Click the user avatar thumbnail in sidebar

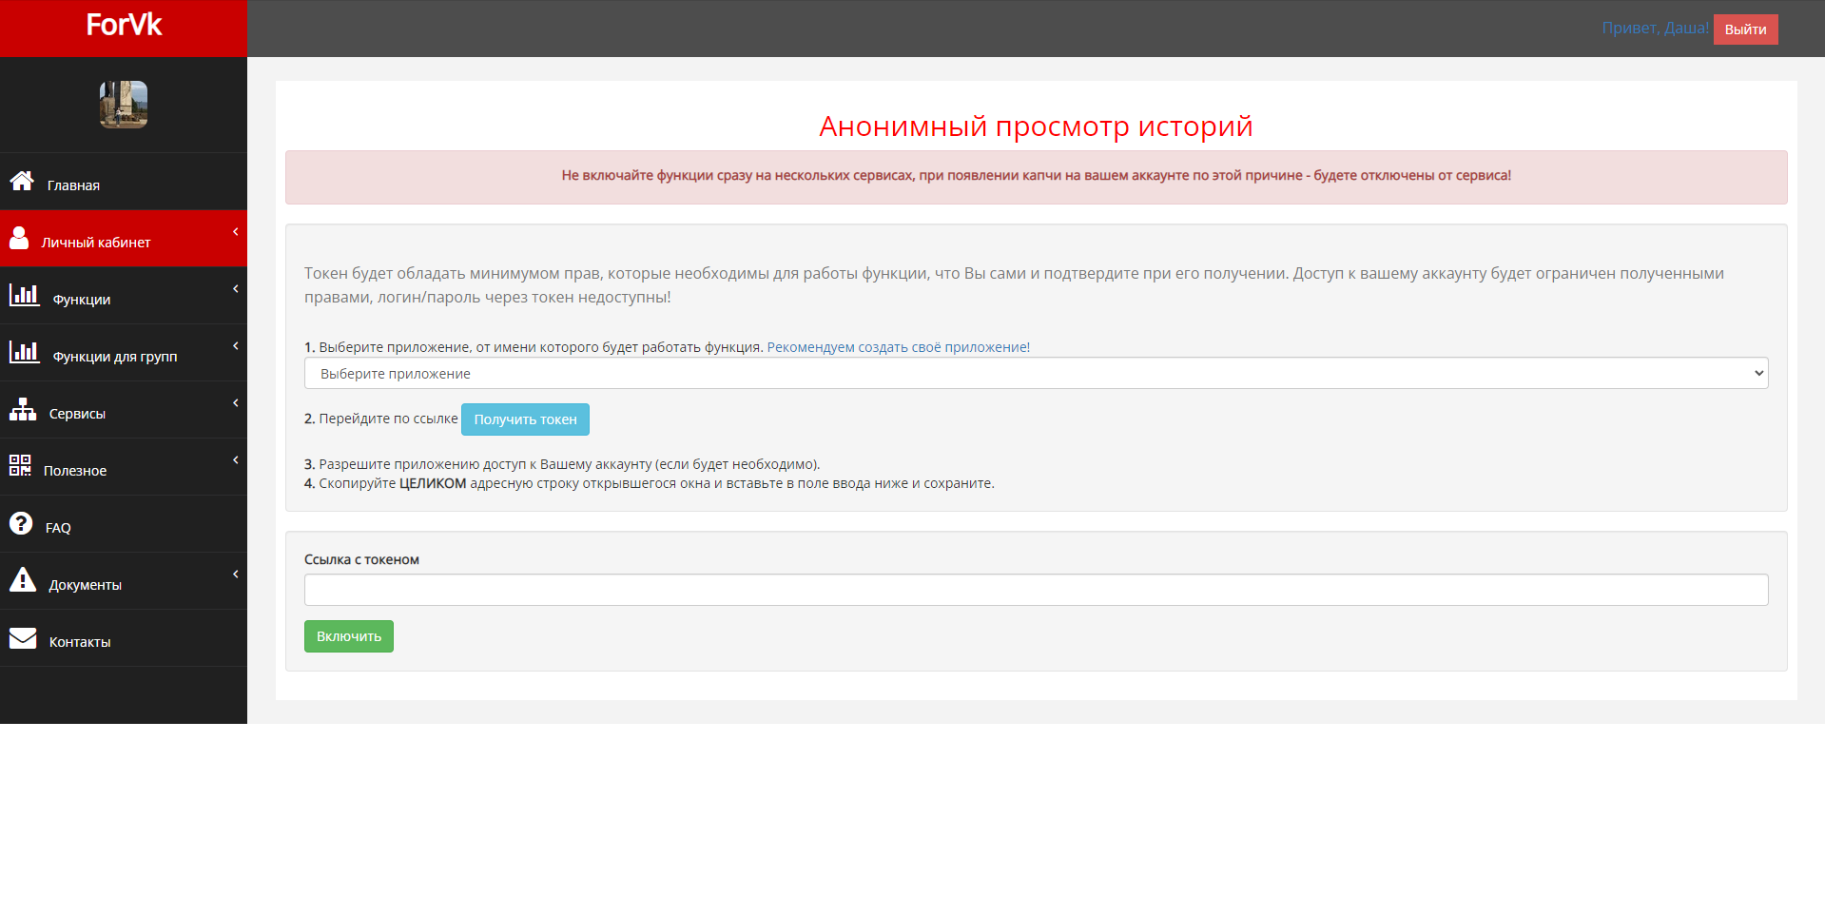tap(124, 105)
